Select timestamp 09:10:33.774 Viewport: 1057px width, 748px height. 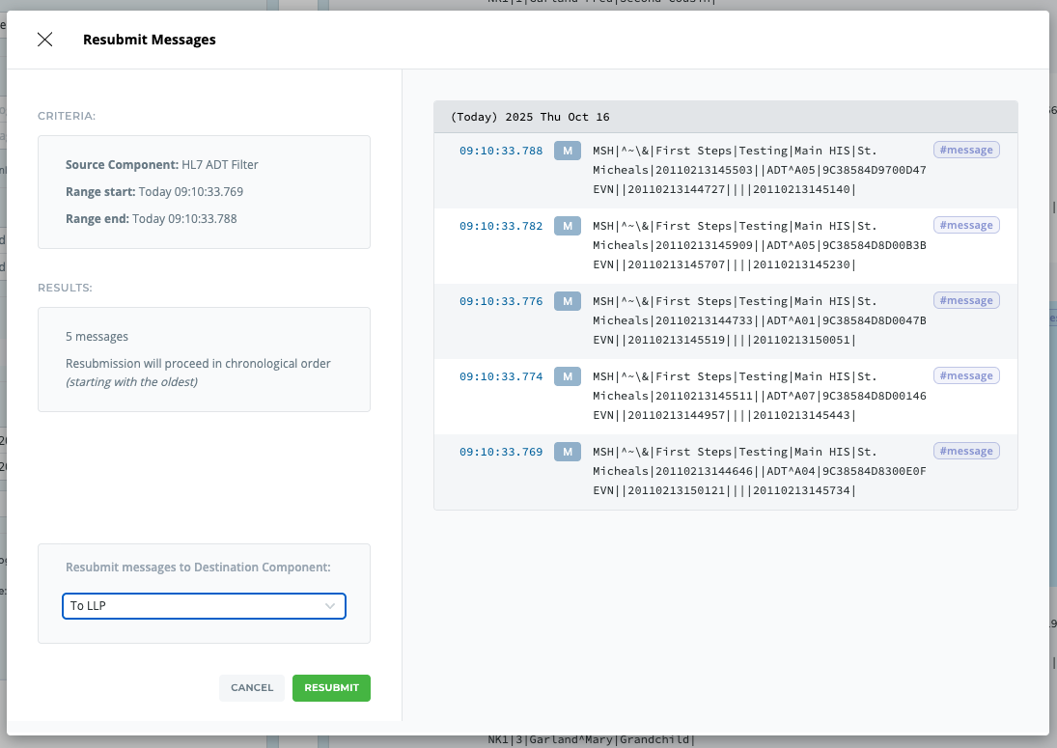[500, 376]
